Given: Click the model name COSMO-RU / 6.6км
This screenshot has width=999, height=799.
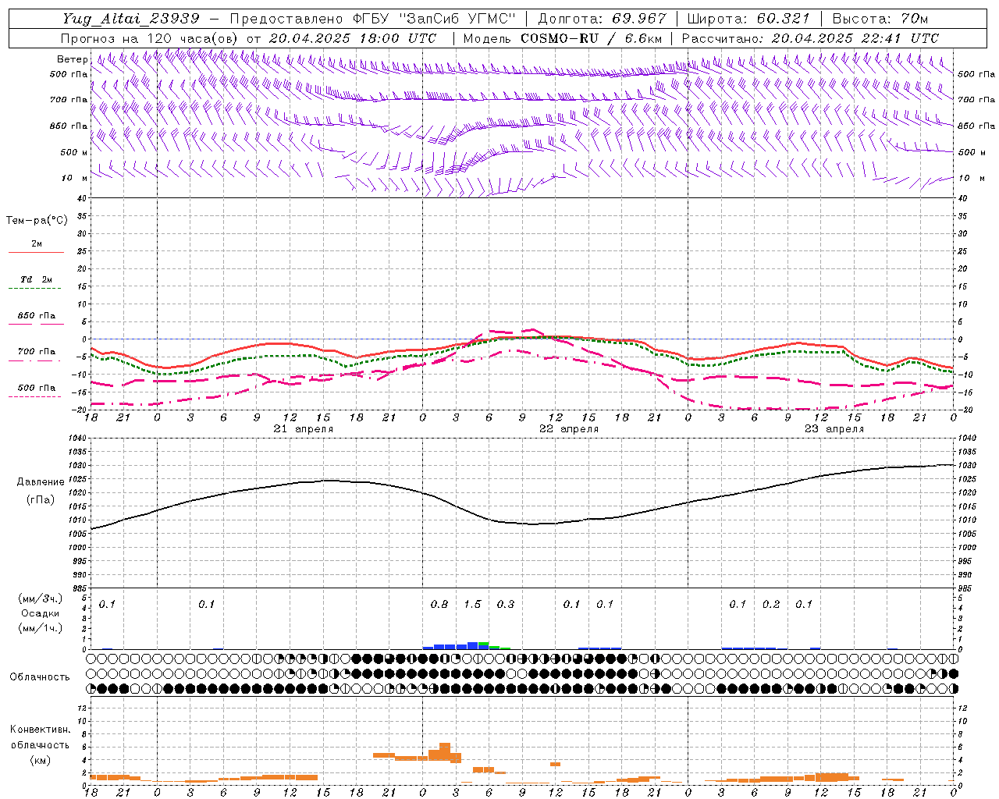Looking at the screenshot, I should point(592,38).
